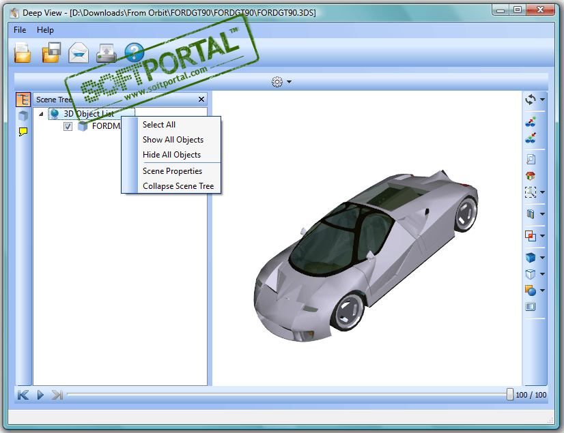The image size is (564, 433).
Task: Open dropdown arrow next to the gear icon
Action: pos(289,82)
